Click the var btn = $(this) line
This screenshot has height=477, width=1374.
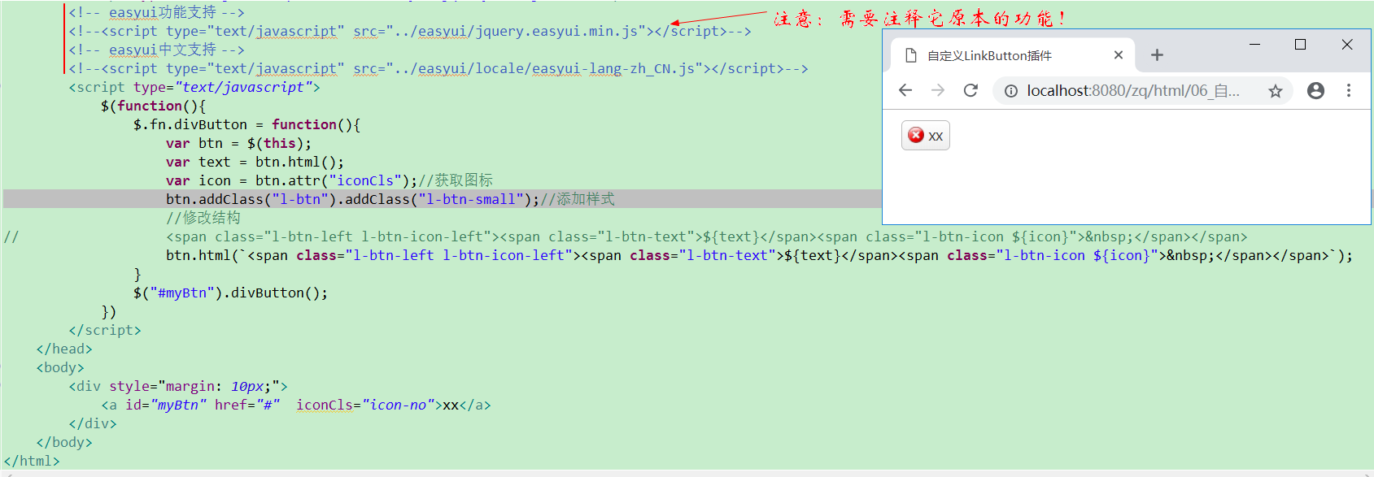[239, 143]
